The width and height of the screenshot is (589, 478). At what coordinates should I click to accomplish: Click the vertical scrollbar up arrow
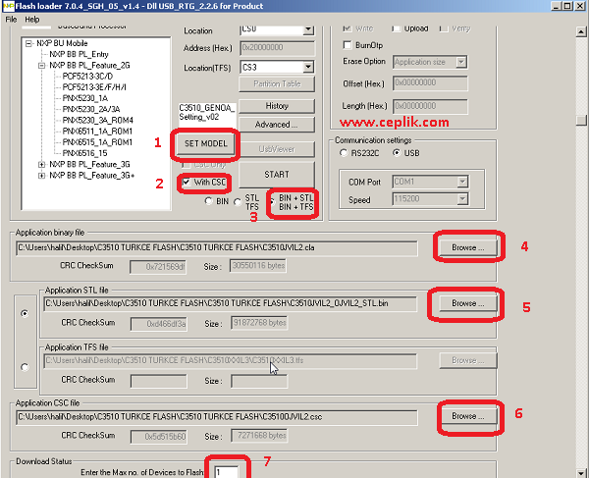click(581, 32)
